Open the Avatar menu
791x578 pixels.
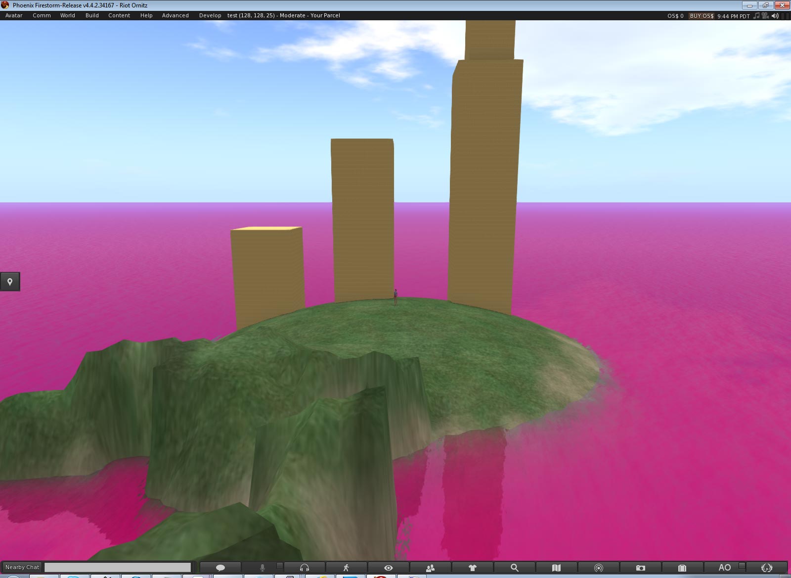pos(14,15)
